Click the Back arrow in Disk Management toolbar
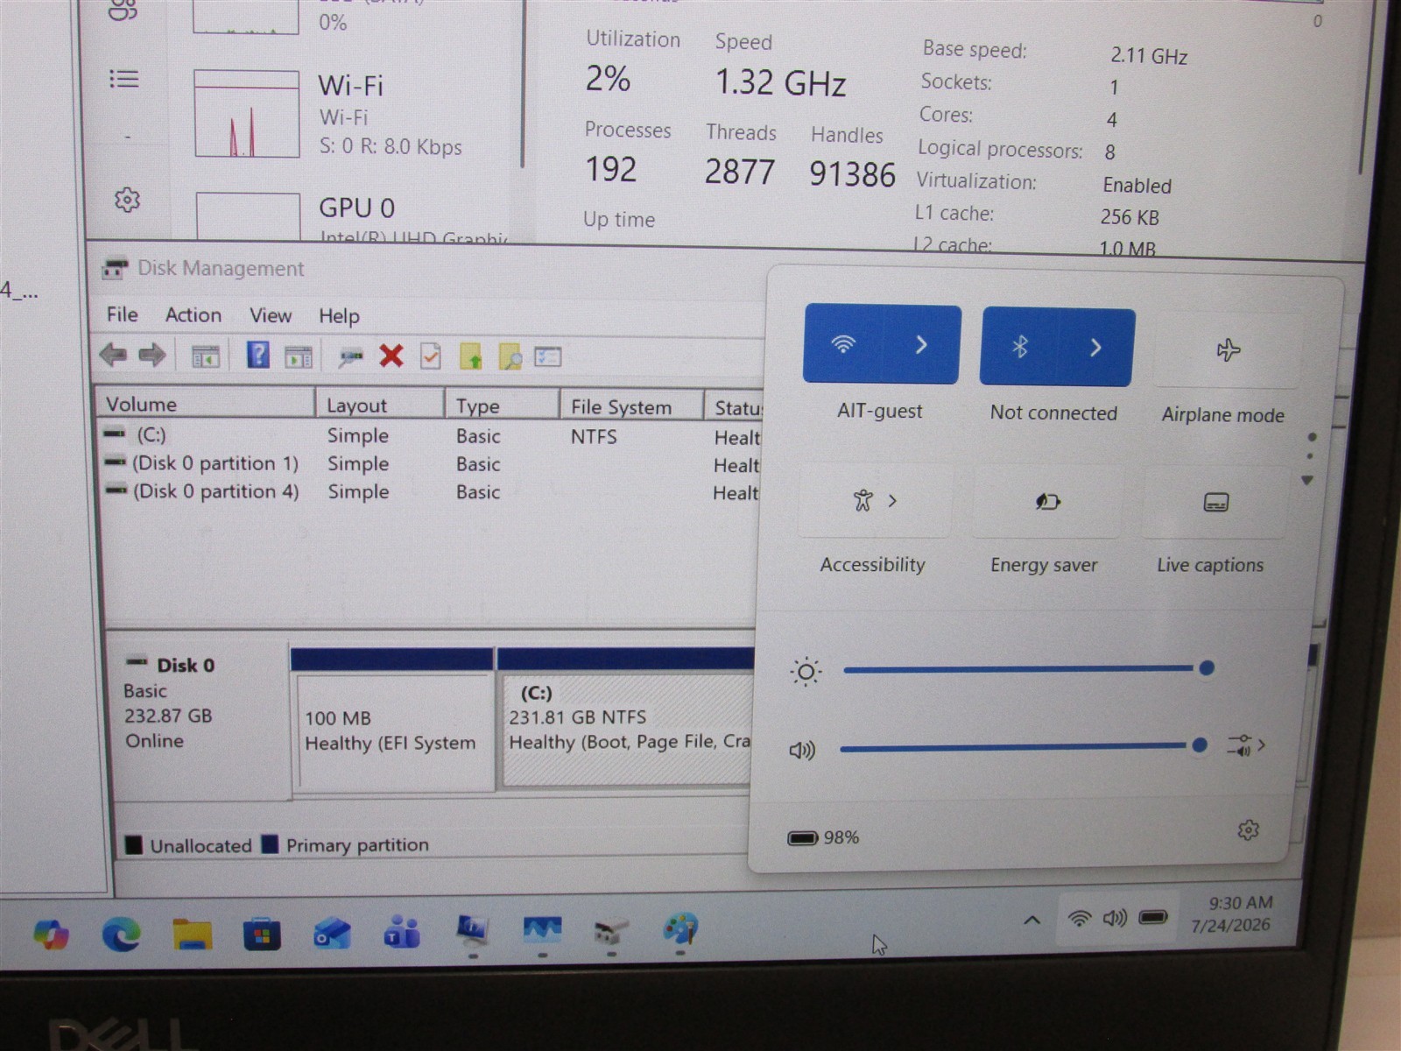 point(113,355)
